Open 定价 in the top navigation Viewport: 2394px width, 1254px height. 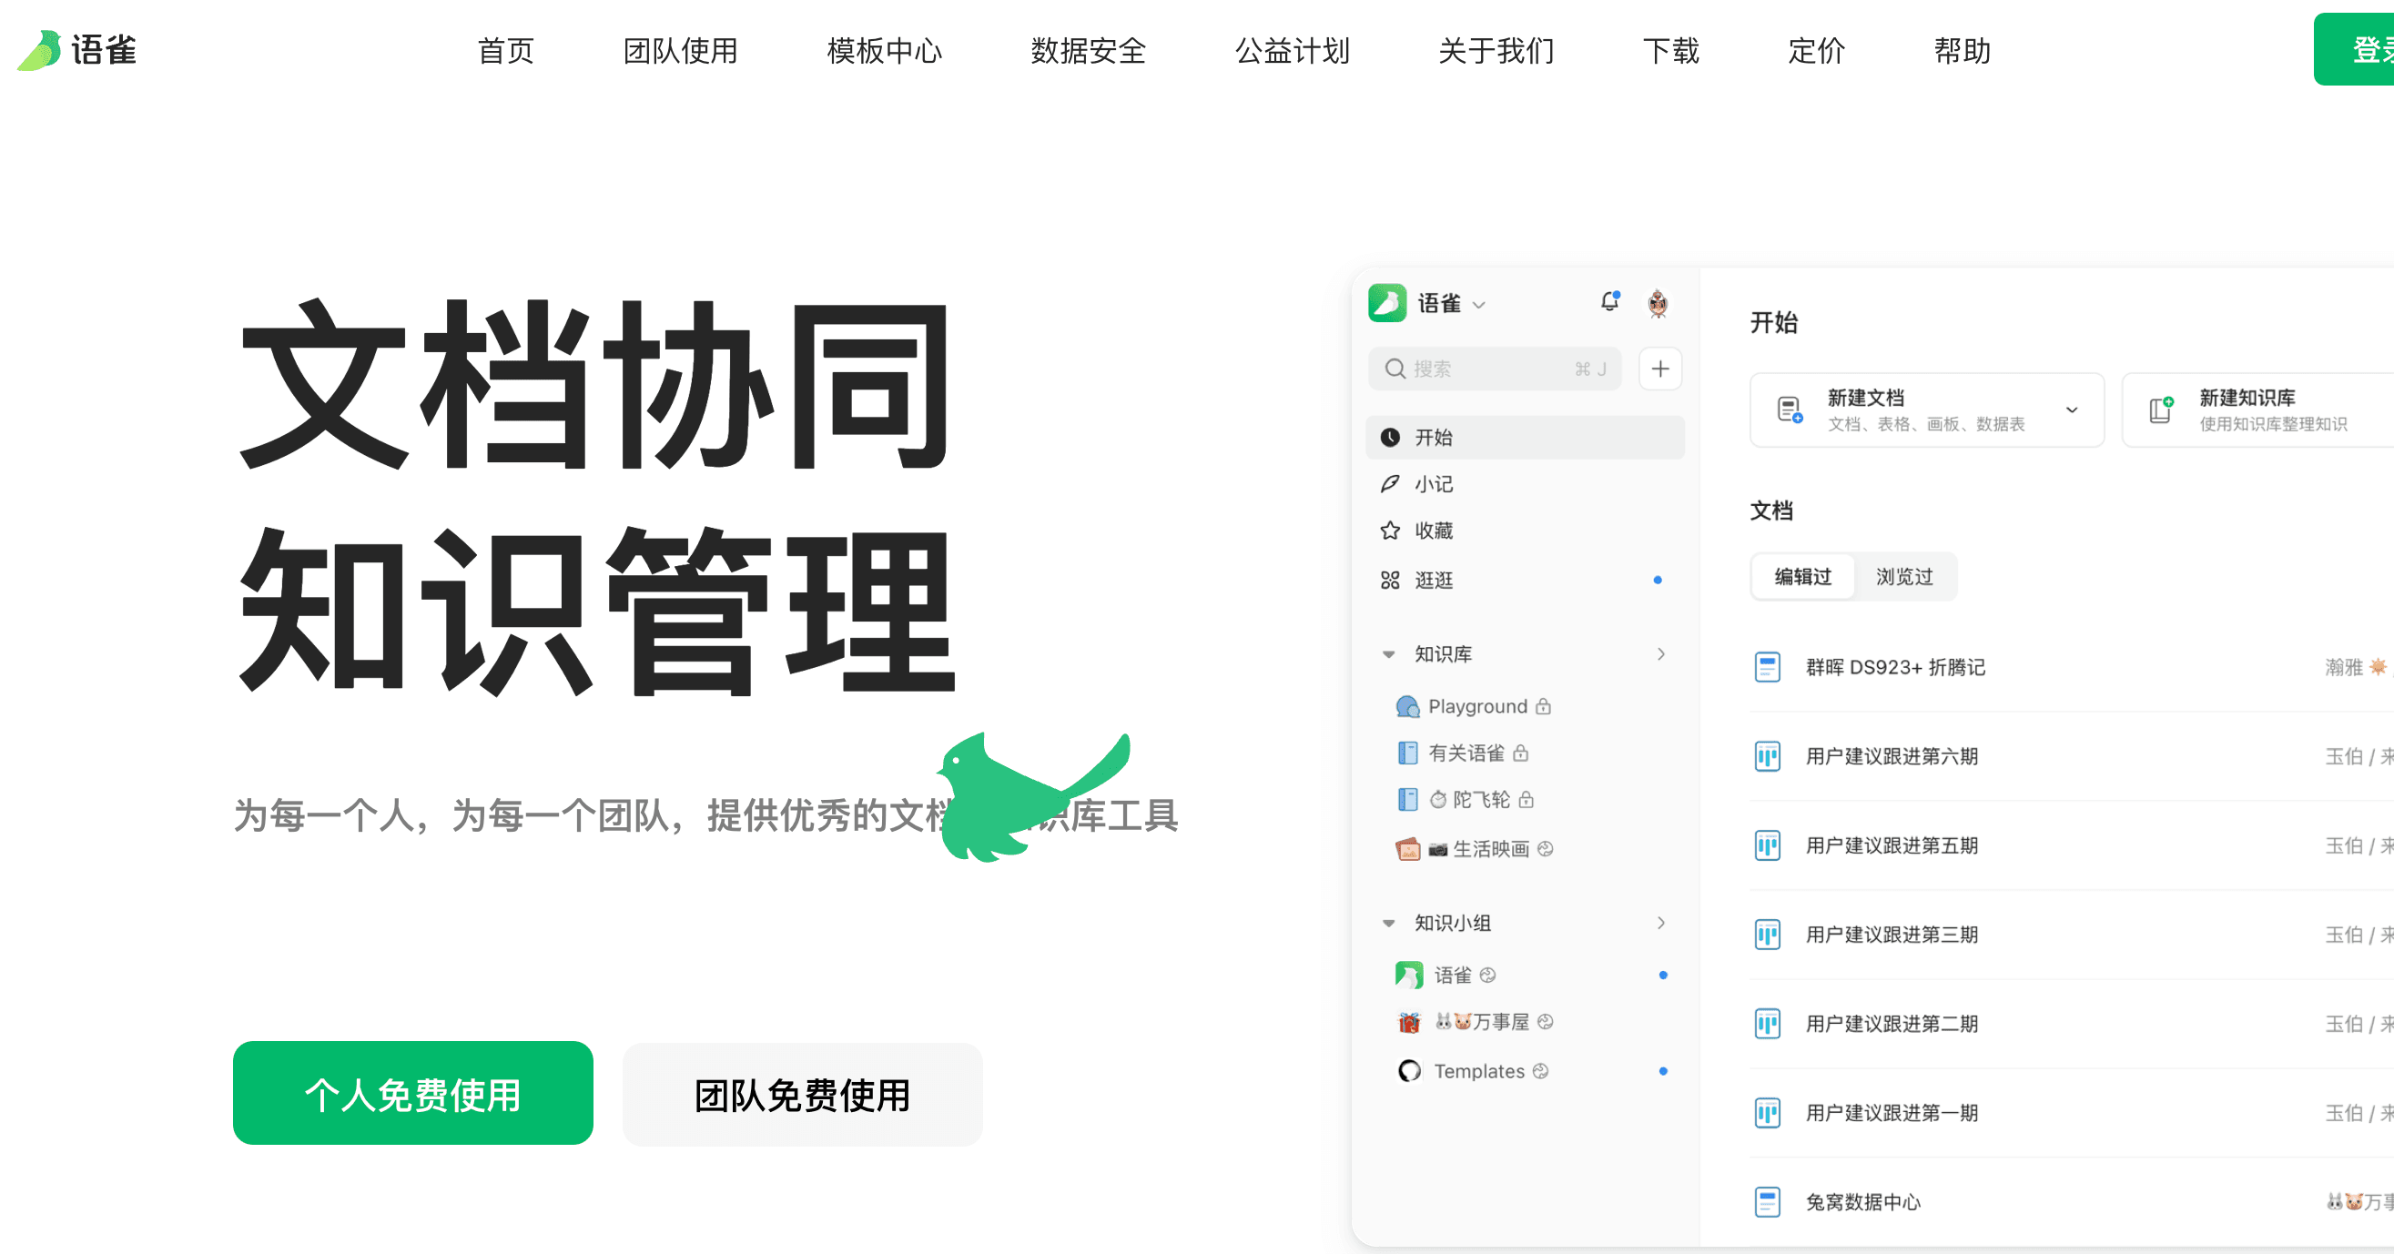(1817, 50)
